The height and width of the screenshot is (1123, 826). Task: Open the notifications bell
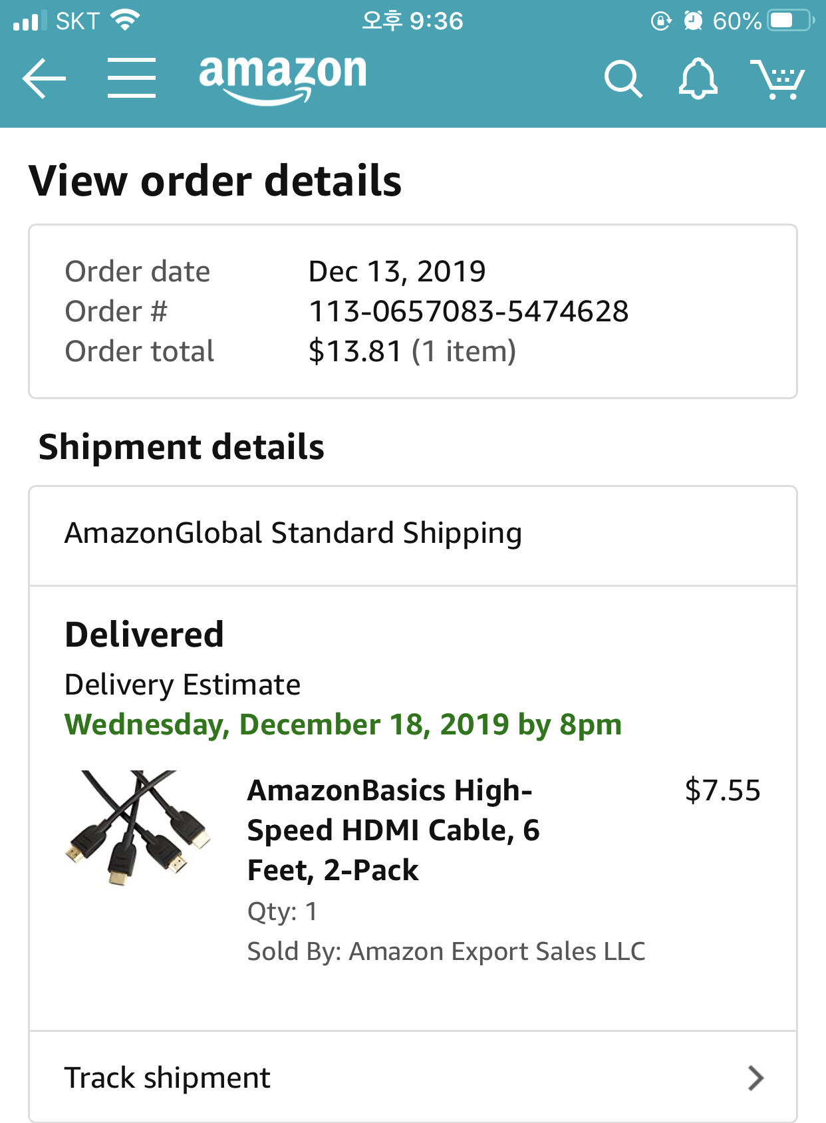point(698,79)
